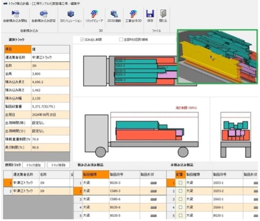Check 配置 box for product 2G62-1

click(181, 199)
